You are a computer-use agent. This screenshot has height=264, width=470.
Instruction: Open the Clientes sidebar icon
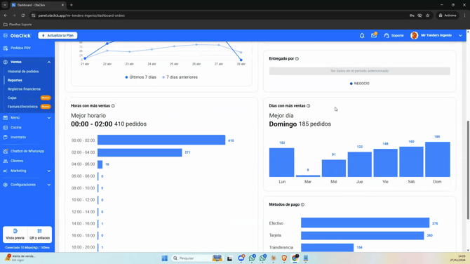tap(6, 161)
